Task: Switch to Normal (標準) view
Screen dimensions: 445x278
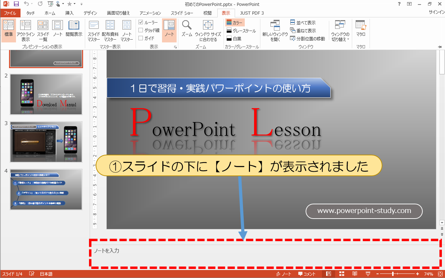Action: click(x=9, y=30)
